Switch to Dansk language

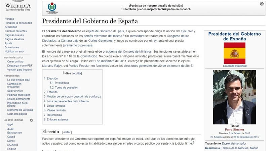point(11,141)
